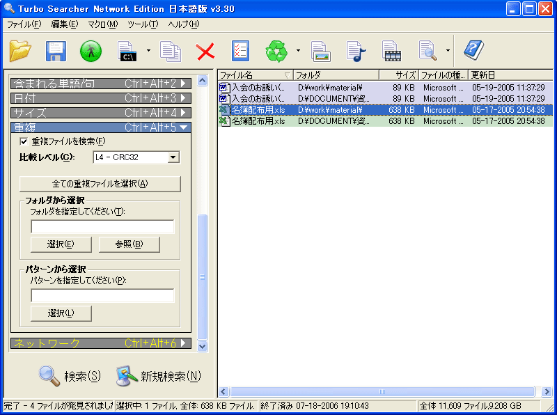Sort results by 更新日 column header
The image size is (557, 415).
510,75
